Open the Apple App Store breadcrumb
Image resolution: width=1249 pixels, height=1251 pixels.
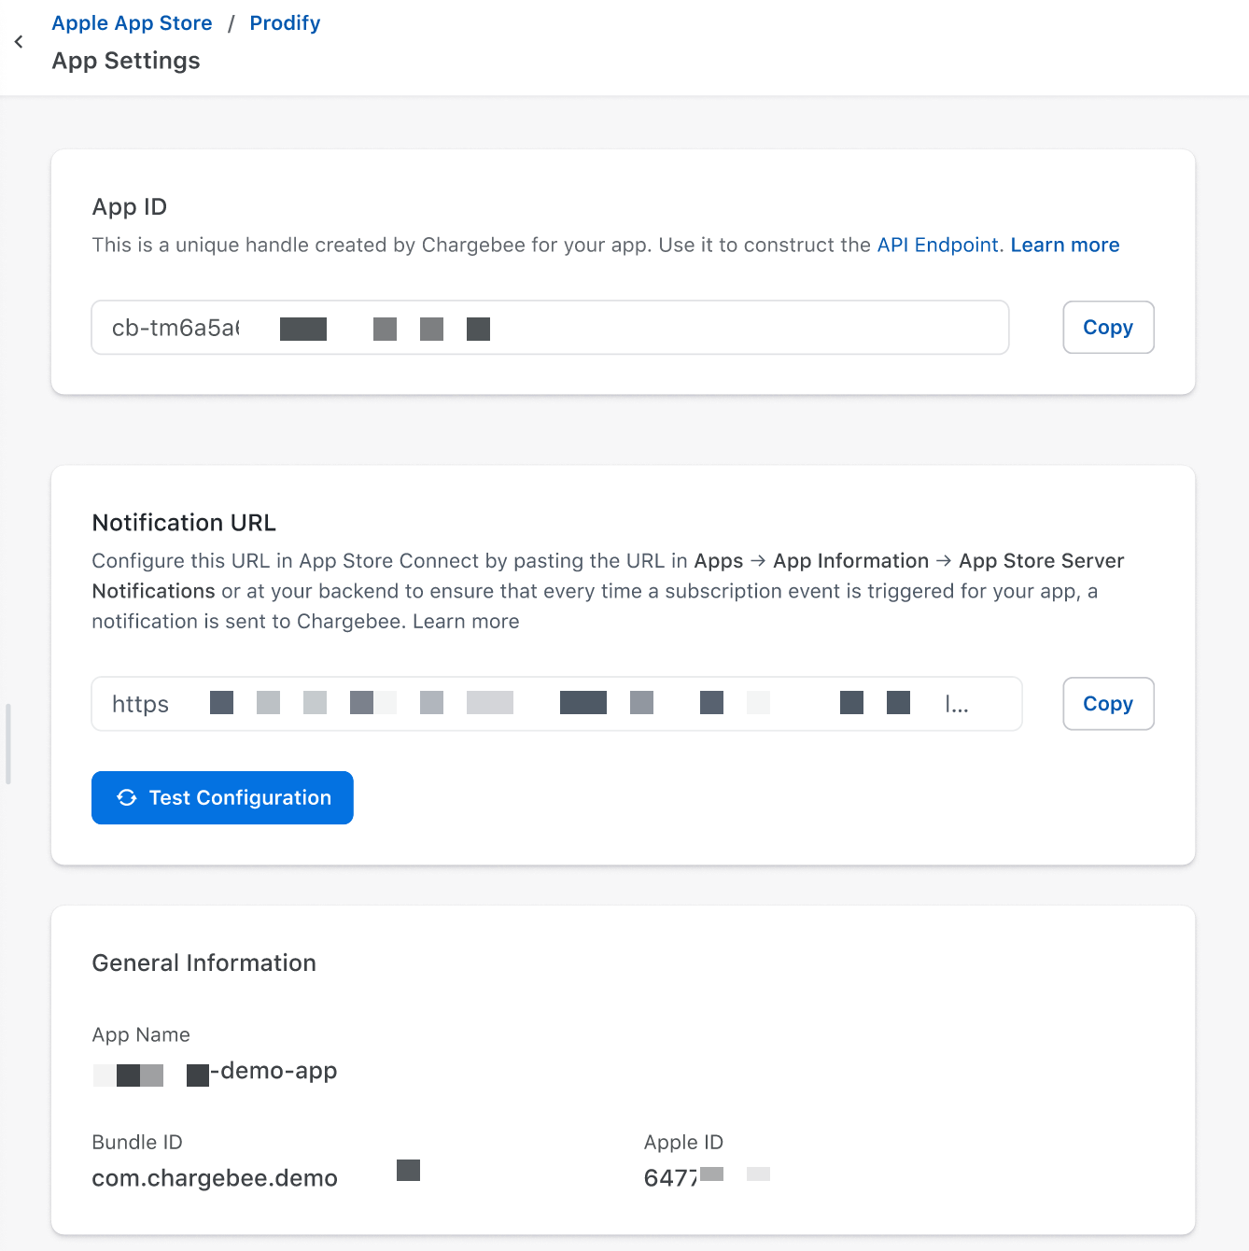132,23
